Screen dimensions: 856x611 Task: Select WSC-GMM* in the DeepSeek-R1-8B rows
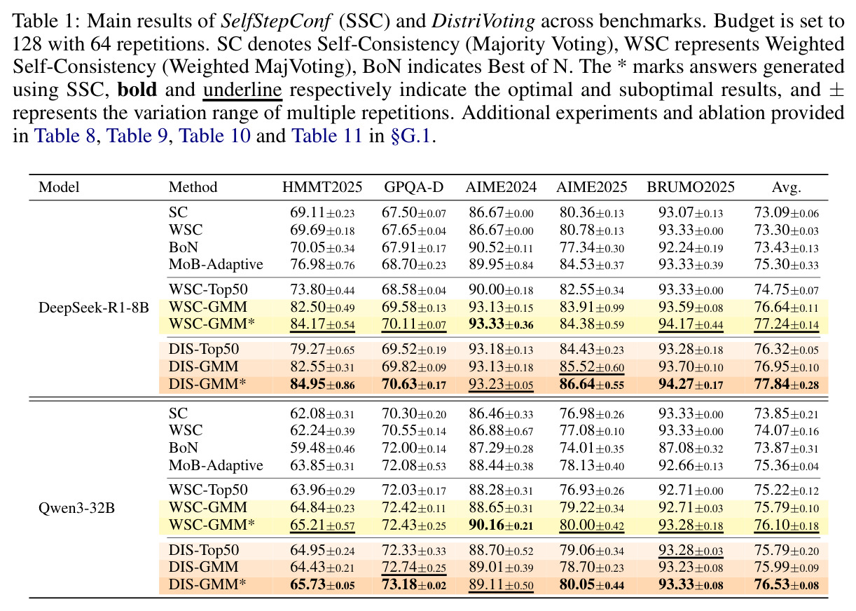pyautogui.click(x=211, y=326)
